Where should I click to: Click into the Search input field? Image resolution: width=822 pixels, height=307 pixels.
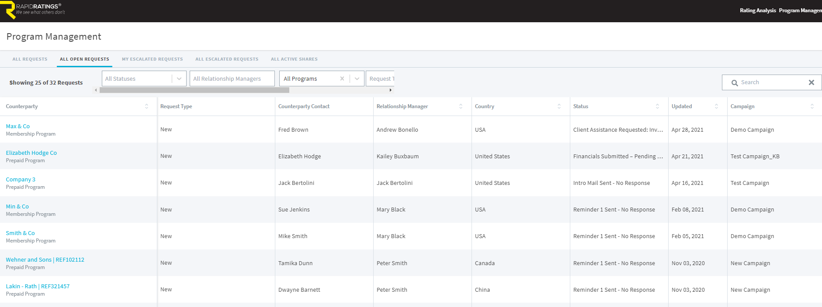click(x=772, y=82)
